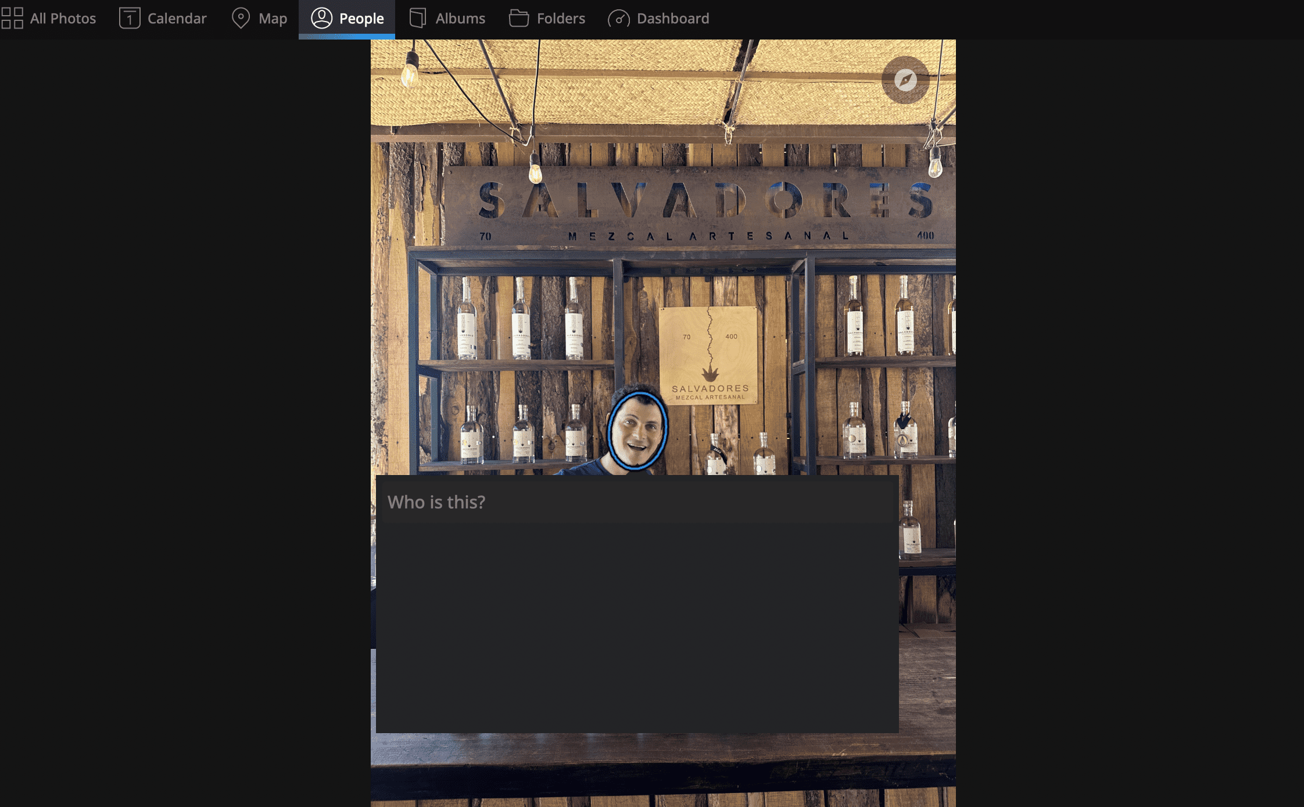Click the People section icon
Viewport: 1304px width, 807px height.
(320, 17)
